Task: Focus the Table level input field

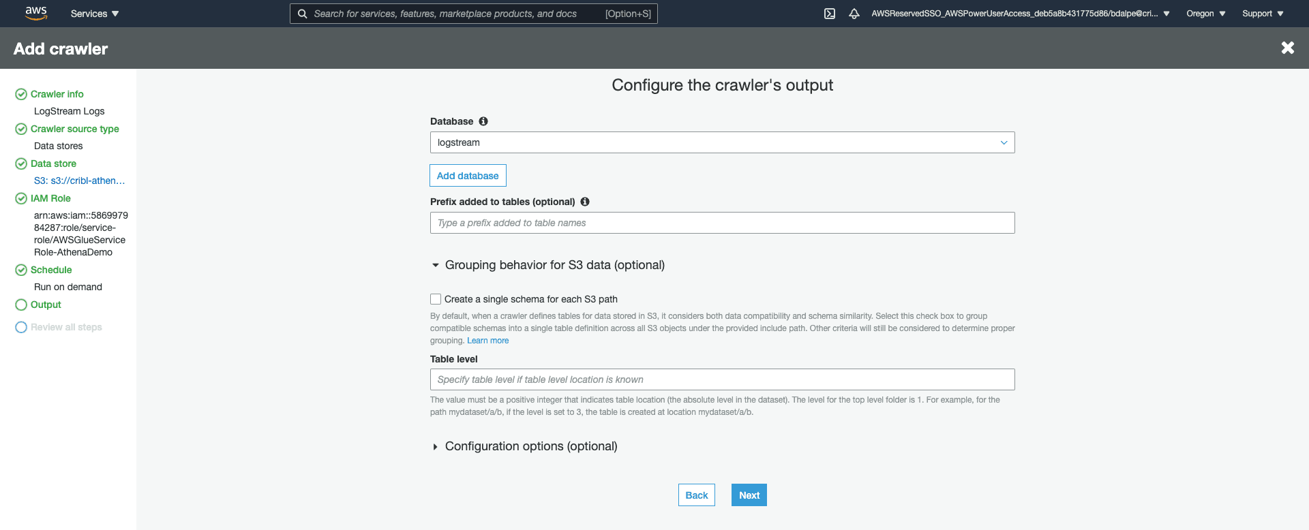Action: tap(722, 379)
